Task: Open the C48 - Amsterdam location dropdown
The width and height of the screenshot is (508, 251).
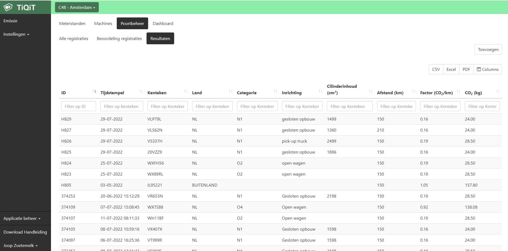Action: (x=77, y=7)
